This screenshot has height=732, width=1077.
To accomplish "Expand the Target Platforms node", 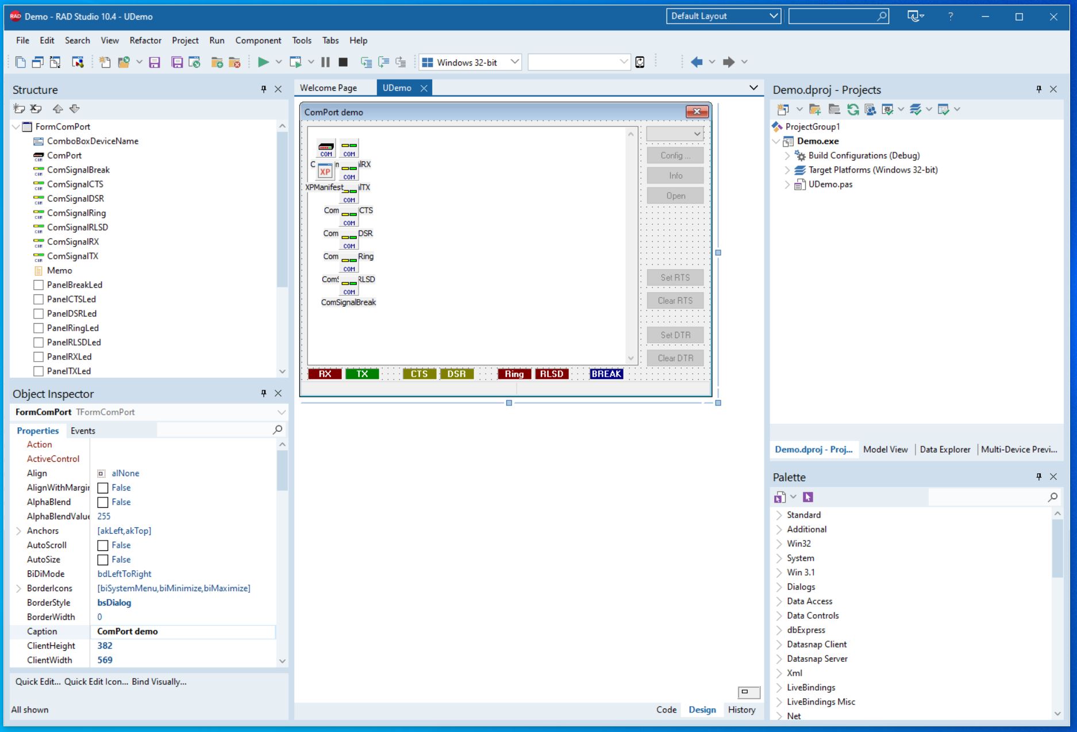I will [x=787, y=170].
